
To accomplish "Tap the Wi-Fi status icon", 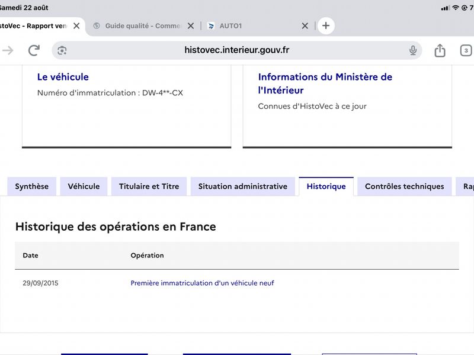I will (x=456, y=8).
